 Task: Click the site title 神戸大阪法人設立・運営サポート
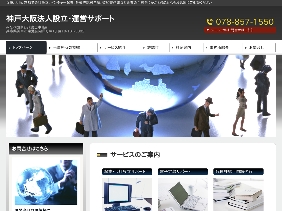click(60, 19)
